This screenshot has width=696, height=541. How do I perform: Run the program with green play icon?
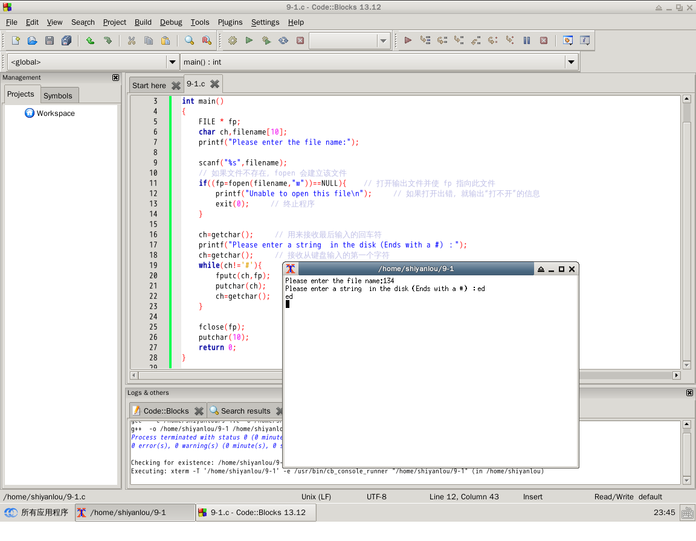[249, 40]
